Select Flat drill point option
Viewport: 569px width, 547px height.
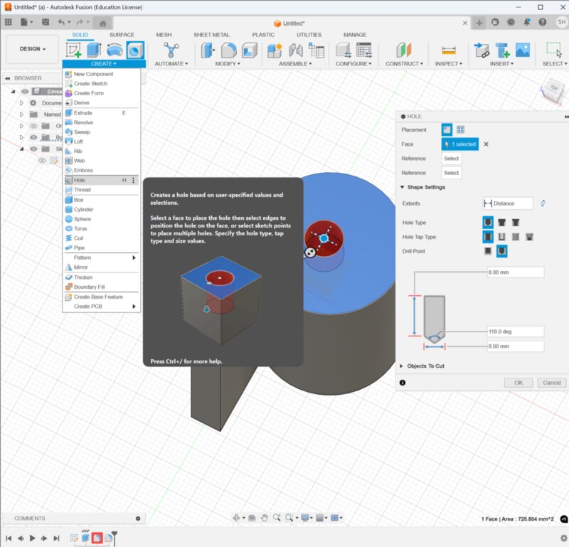pyautogui.click(x=488, y=251)
